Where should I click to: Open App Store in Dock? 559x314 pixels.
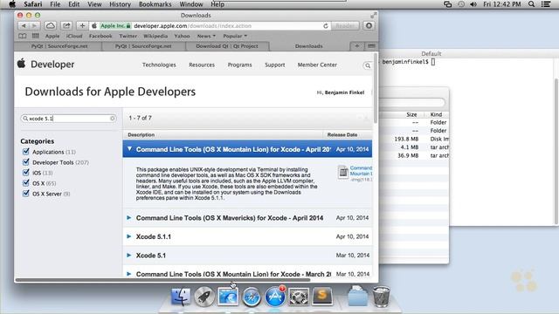[x=275, y=297]
